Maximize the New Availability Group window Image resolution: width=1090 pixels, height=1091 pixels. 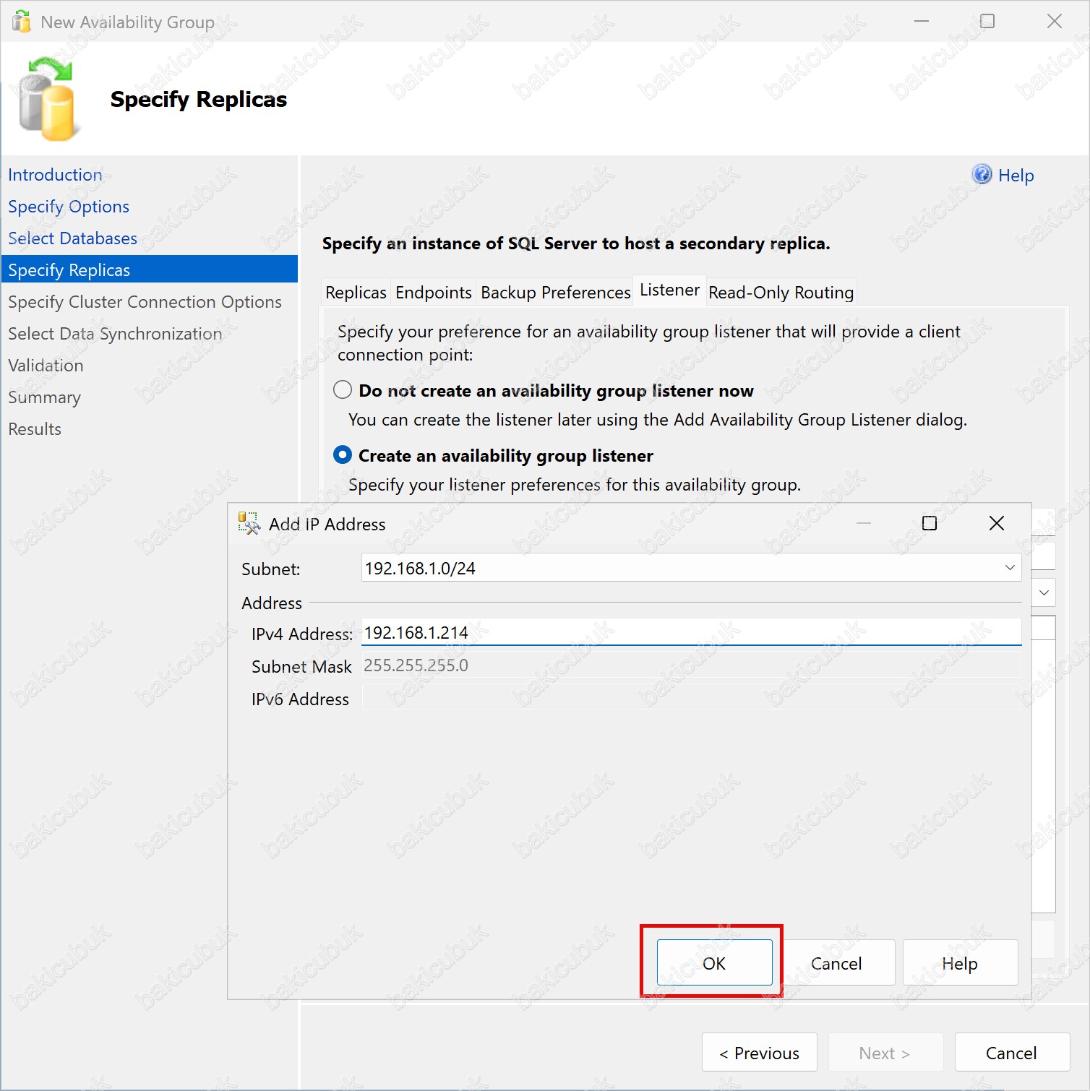[x=987, y=21]
